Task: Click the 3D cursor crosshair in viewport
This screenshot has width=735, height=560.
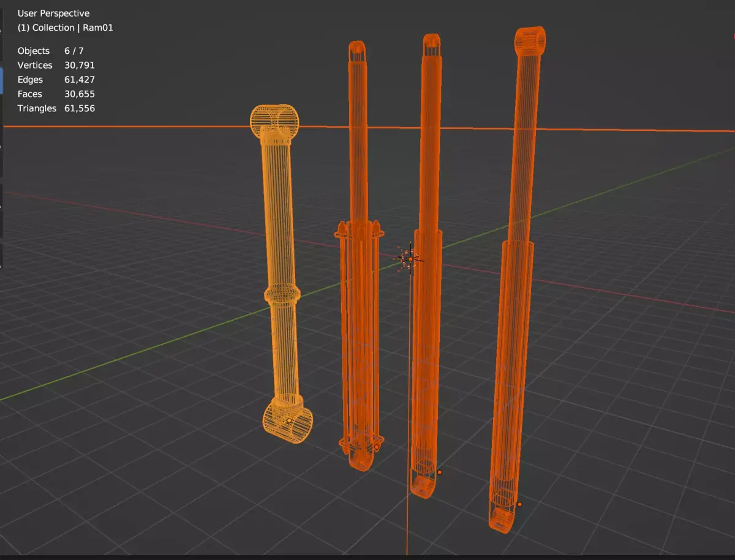Action: pyautogui.click(x=409, y=258)
